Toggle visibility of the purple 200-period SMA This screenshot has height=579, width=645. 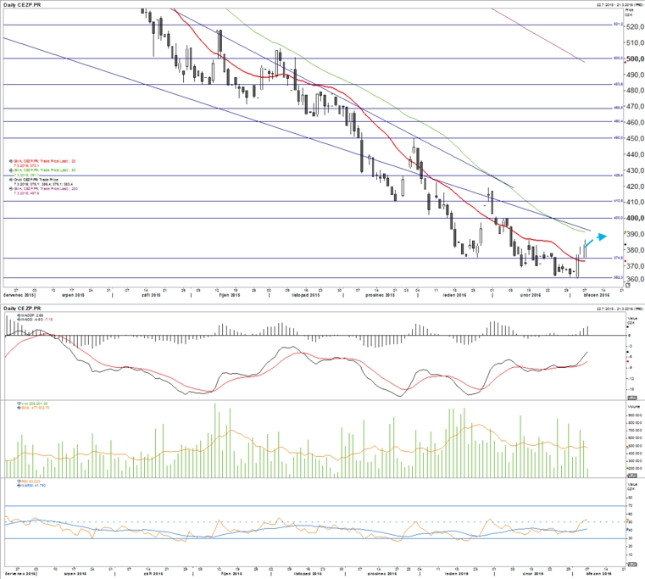[x=12, y=188]
